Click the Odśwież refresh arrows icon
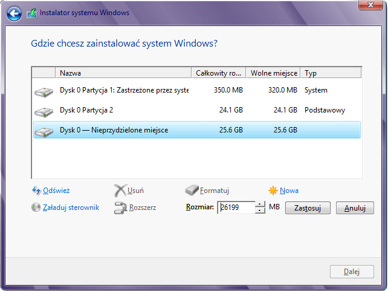This screenshot has height=291, width=388. pos(36,191)
